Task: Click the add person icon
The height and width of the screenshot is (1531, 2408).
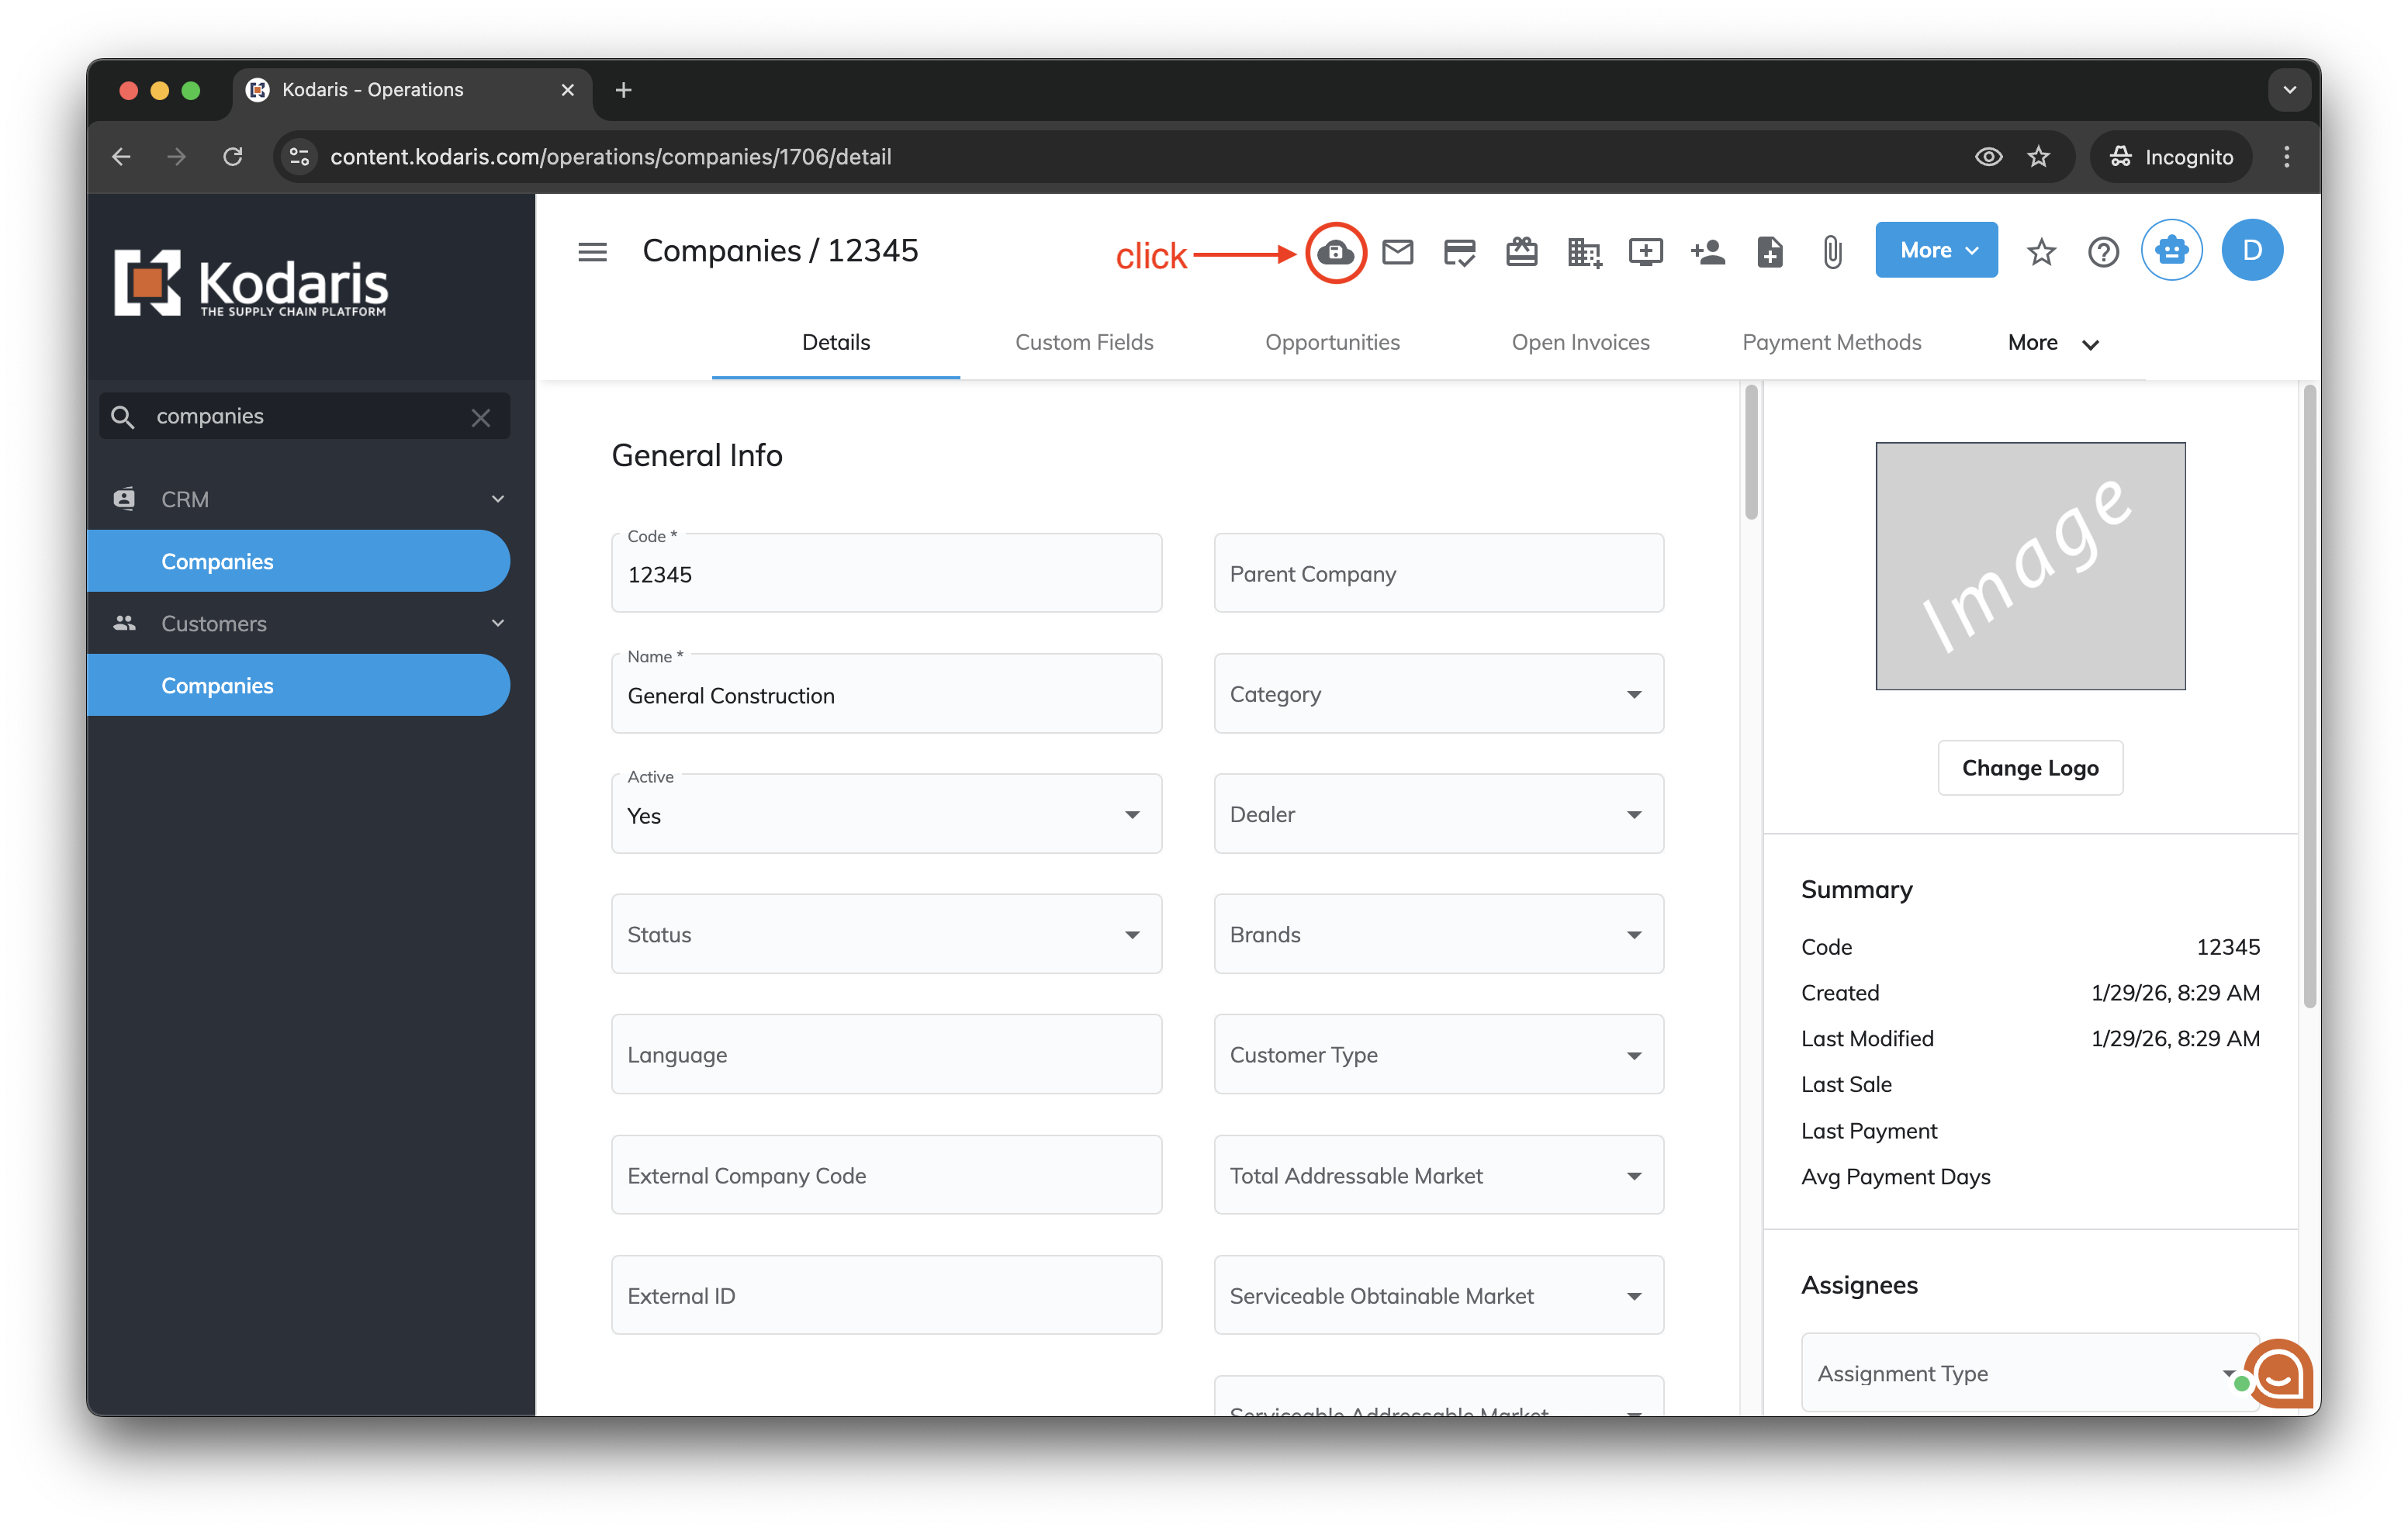Action: pos(1708,252)
